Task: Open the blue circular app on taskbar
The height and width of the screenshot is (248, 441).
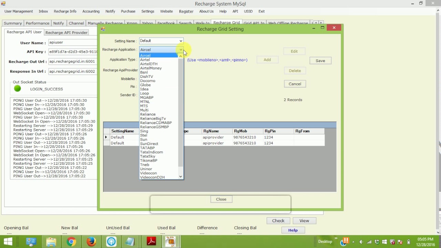Action: 111,242
